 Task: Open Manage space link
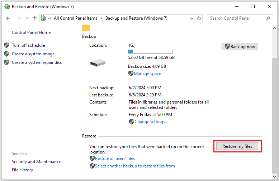[147, 74]
